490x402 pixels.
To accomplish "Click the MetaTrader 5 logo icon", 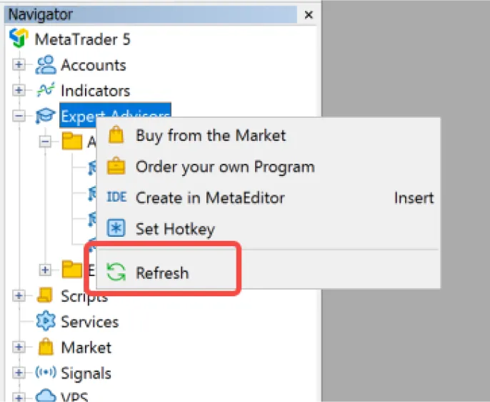I will pos(19,37).
